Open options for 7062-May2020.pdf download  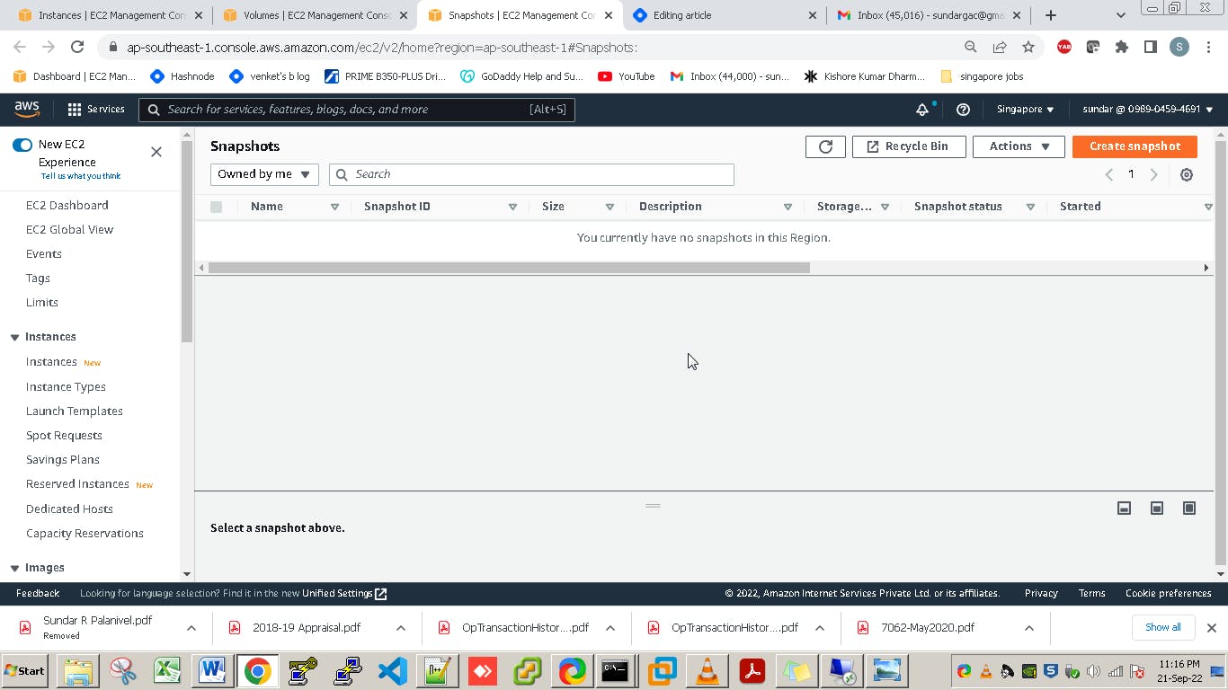click(x=1029, y=628)
